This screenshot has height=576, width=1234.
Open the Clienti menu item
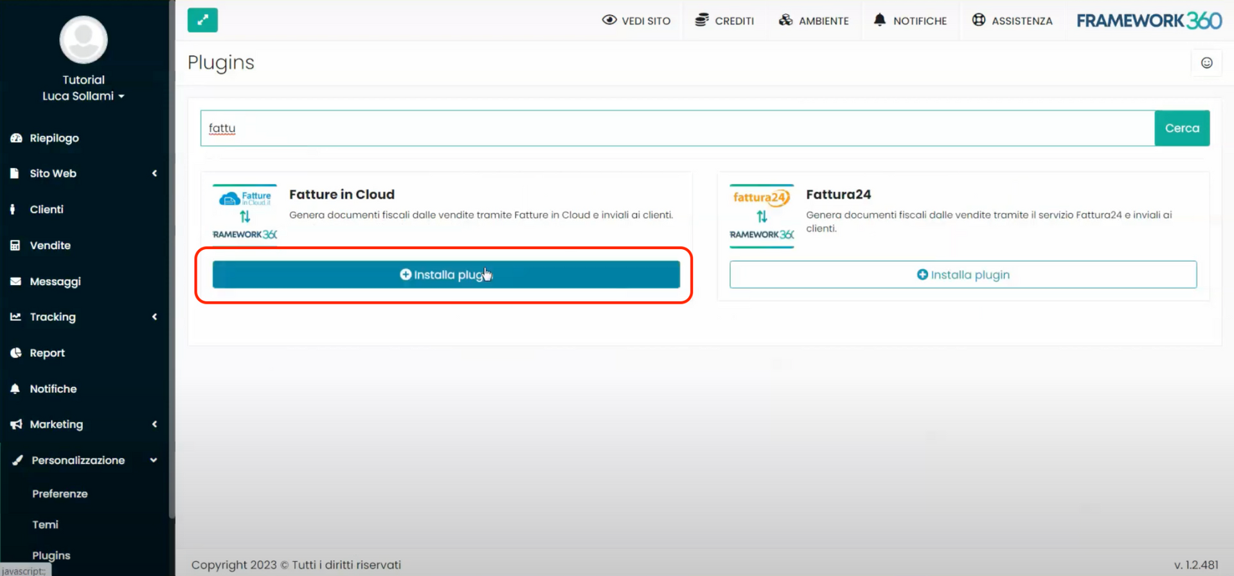click(x=47, y=209)
